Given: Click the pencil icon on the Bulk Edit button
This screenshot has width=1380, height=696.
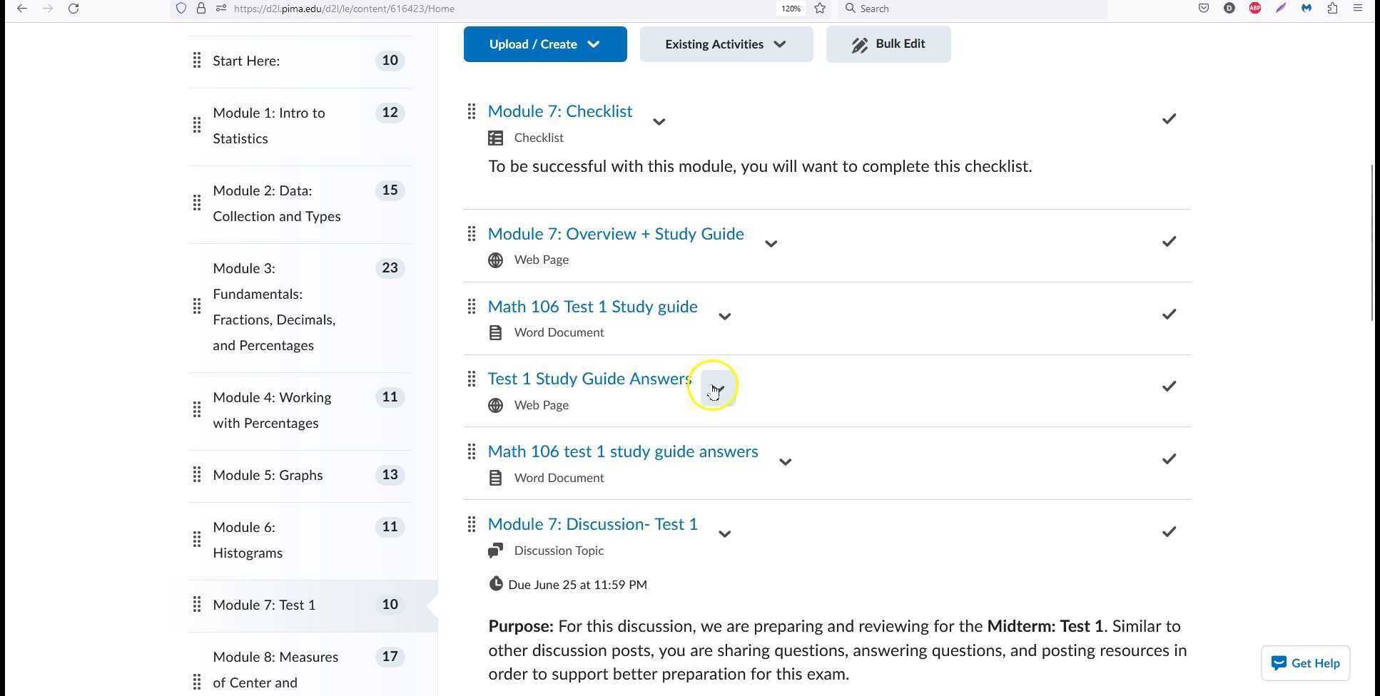Looking at the screenshot, I should 858,43.
